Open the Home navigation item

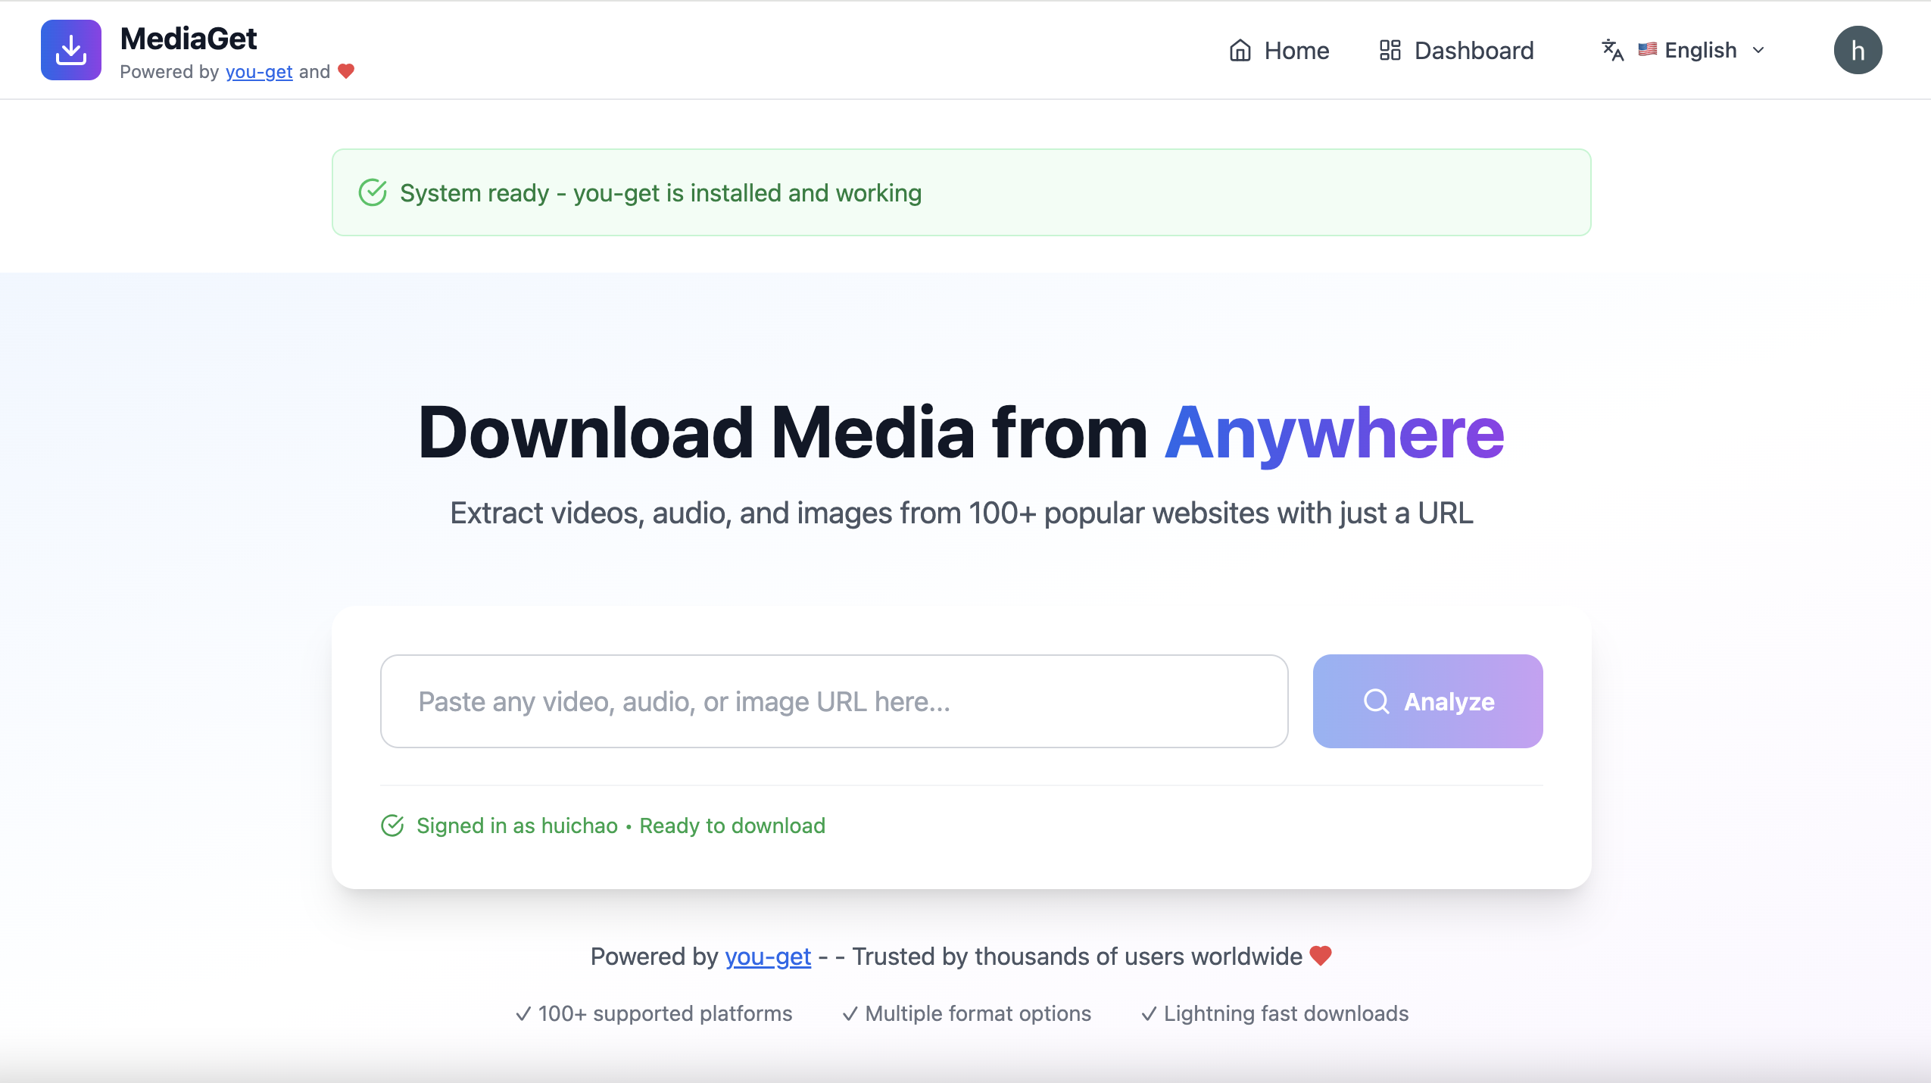coord(1278,51)
